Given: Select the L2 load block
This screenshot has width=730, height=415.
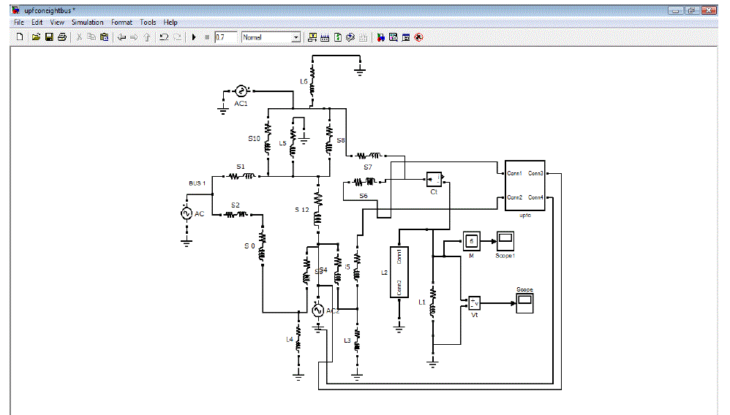Looking at the screenshot, I should coord(399,272).
